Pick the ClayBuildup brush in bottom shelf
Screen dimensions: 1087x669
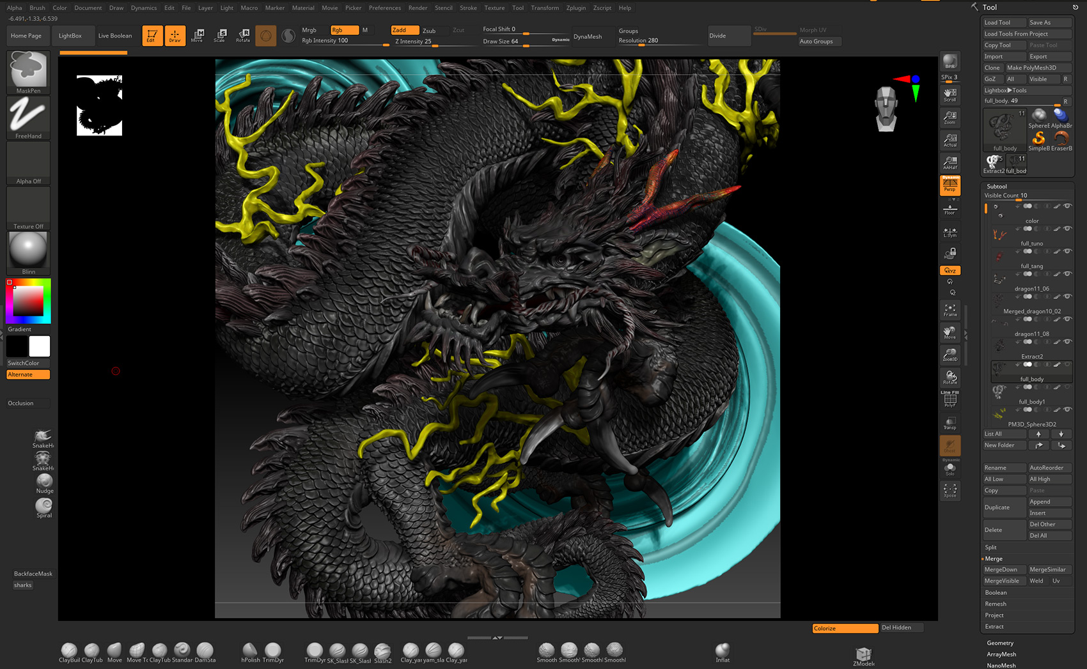tap(69, 653)
